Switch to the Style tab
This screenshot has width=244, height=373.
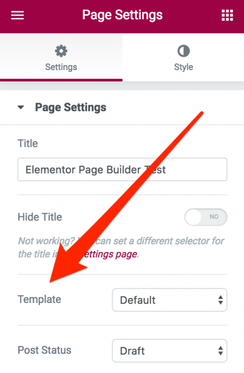183,57
